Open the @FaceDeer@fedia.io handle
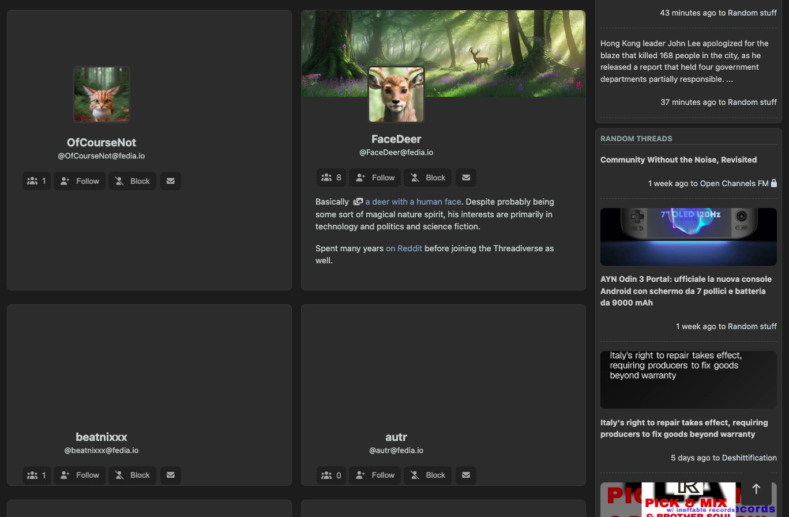The height and width of the screenshot is (517, 789). click(x=396, y=152)
